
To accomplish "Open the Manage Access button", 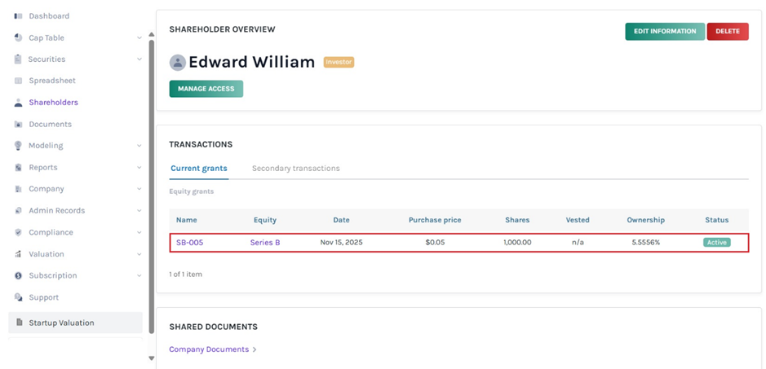I will pyautogui.click(x=206, y=89).
